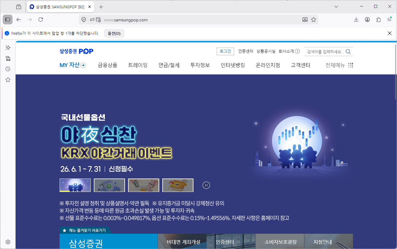Open MY 자산 menu

coord(73,65)
